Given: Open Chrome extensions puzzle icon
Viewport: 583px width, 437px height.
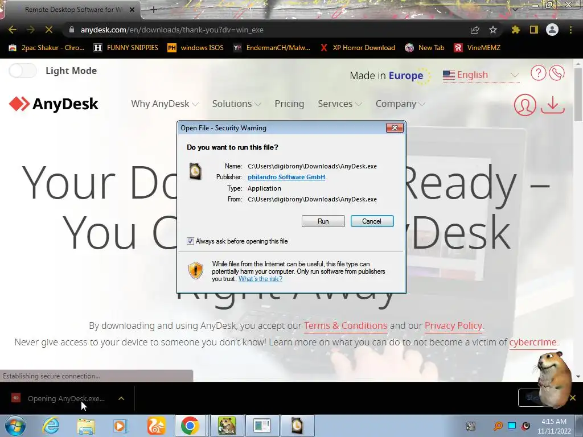Looking at the screenshot, I should click(515, 30).
